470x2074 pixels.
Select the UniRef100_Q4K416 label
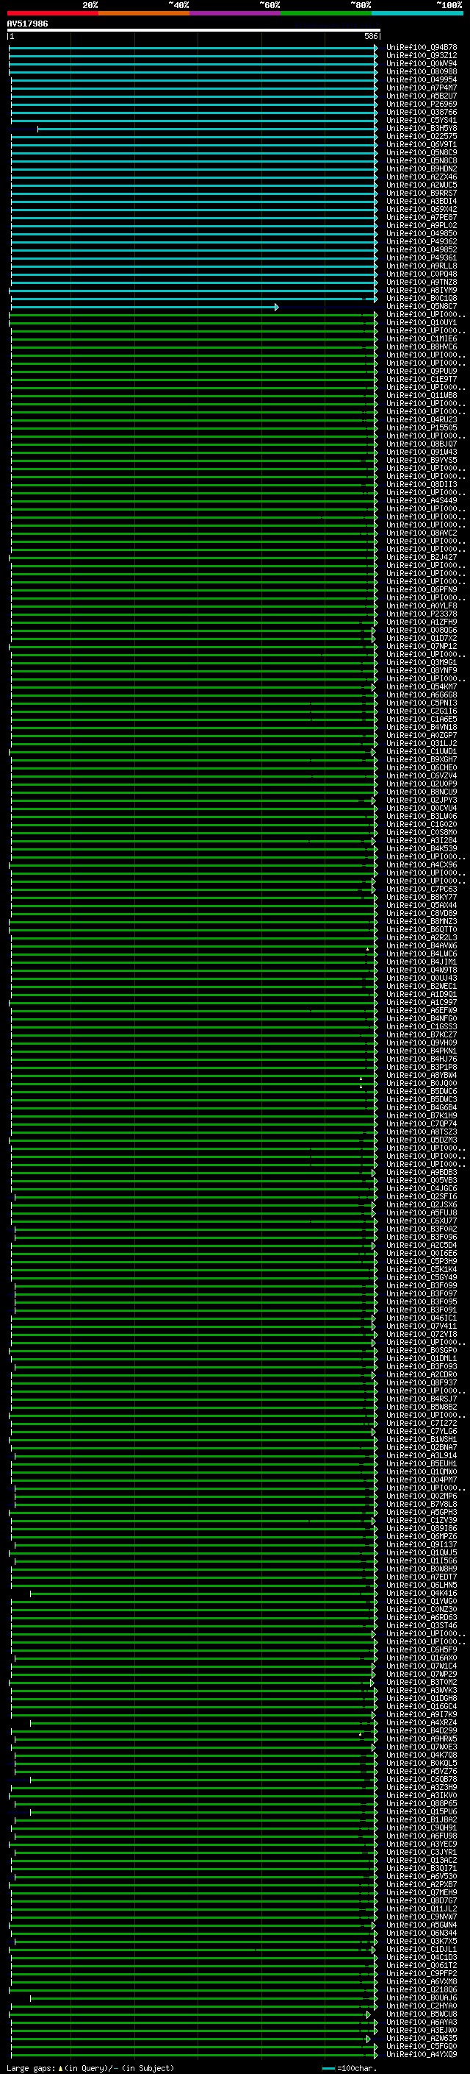421,1594
